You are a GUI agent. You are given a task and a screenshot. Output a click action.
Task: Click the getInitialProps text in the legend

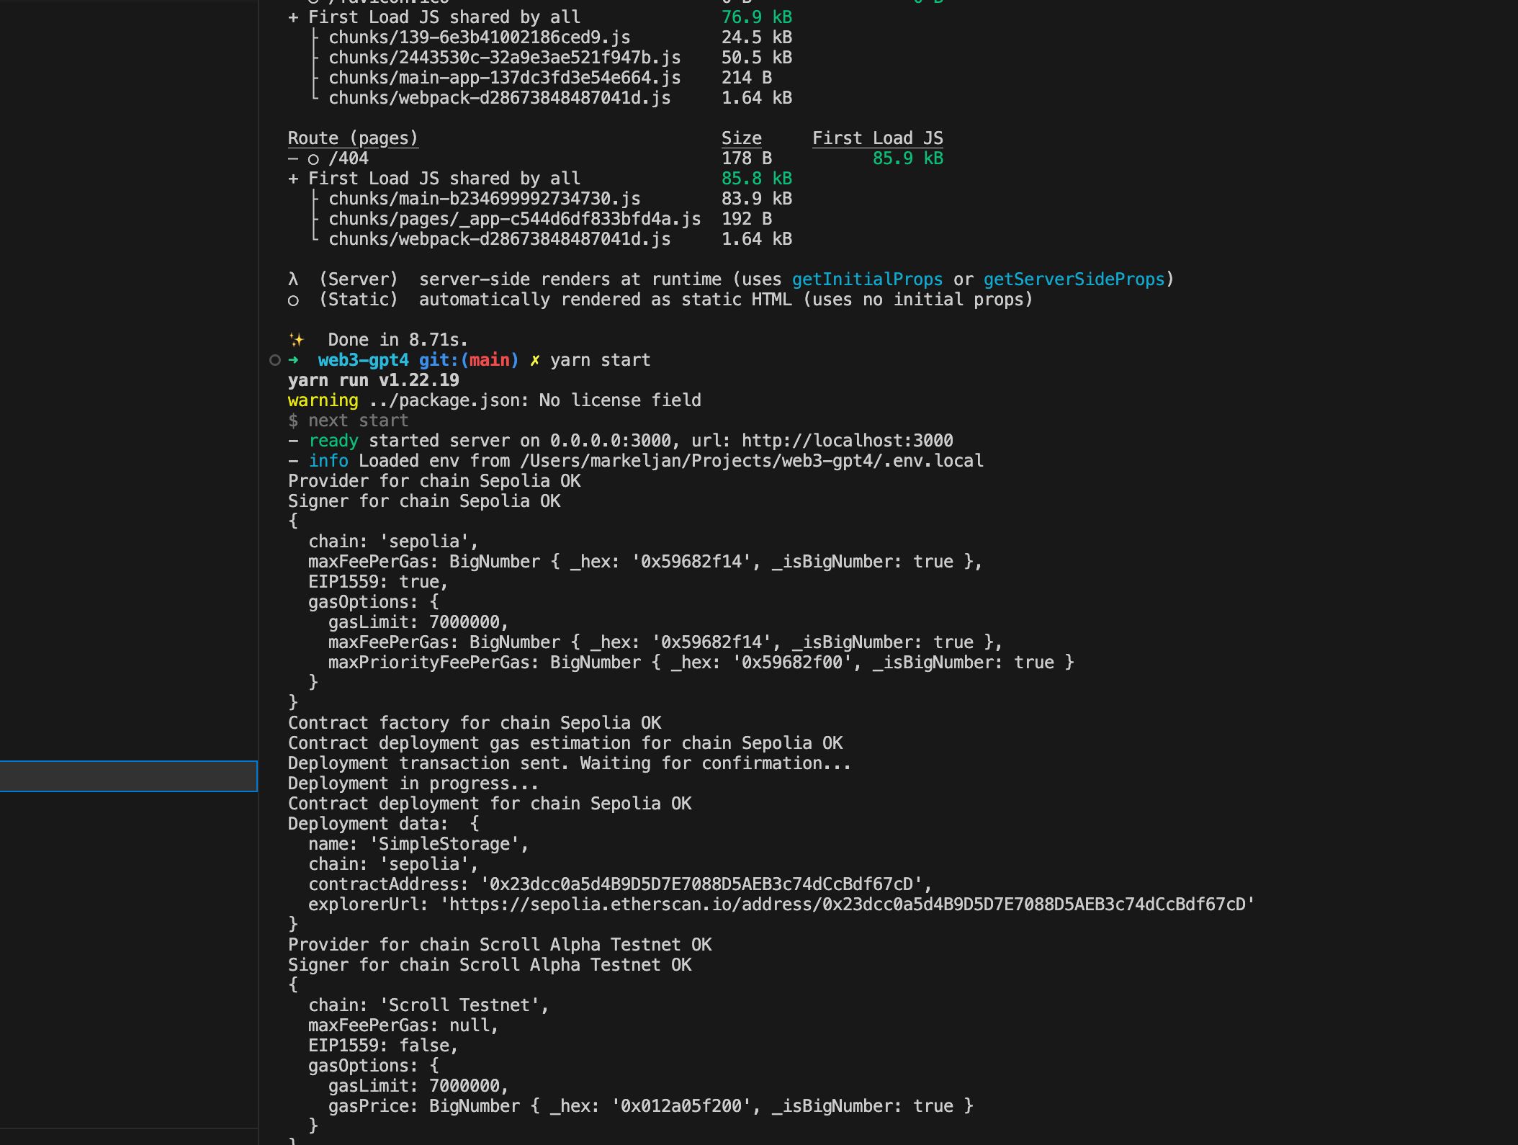(867, 279)
